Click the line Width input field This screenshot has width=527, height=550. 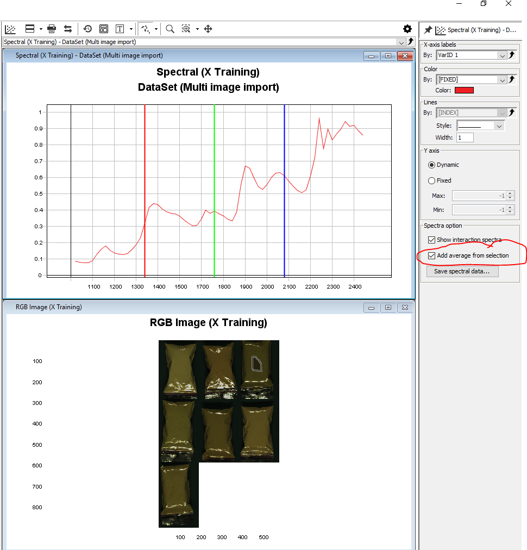click(465, 137)
